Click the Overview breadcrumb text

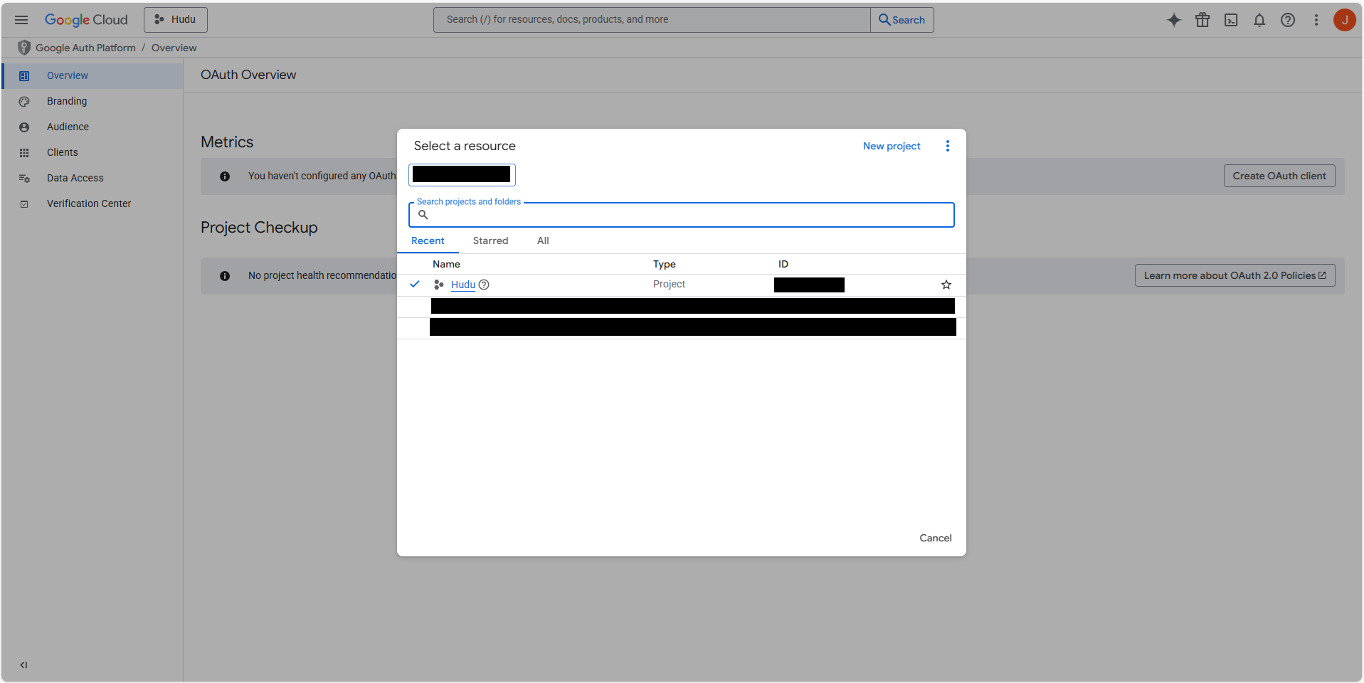coord(174,48)
